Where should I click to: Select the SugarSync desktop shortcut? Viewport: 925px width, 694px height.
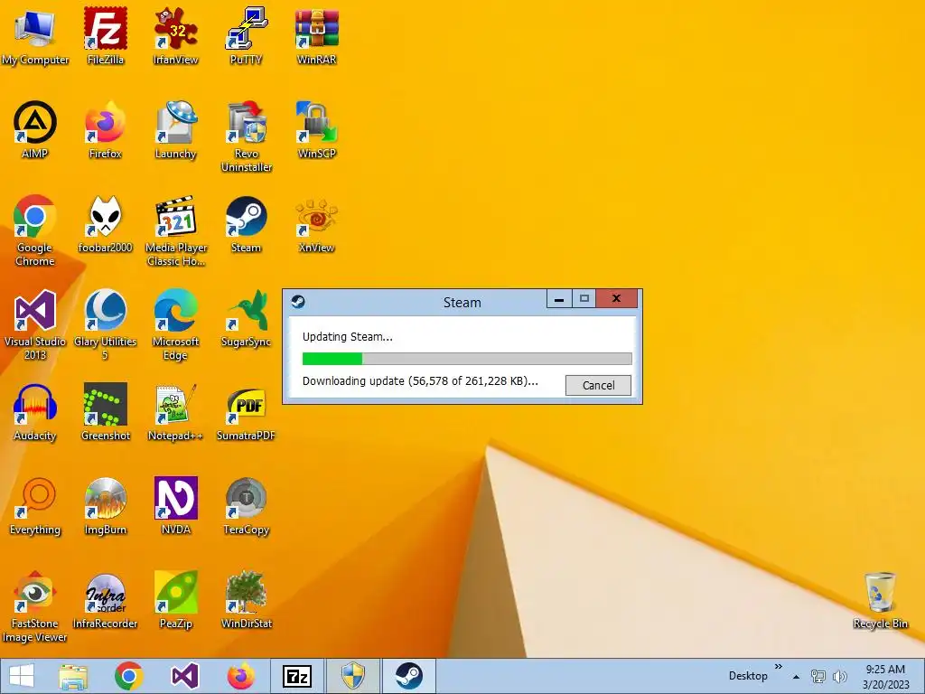(246, 318)
